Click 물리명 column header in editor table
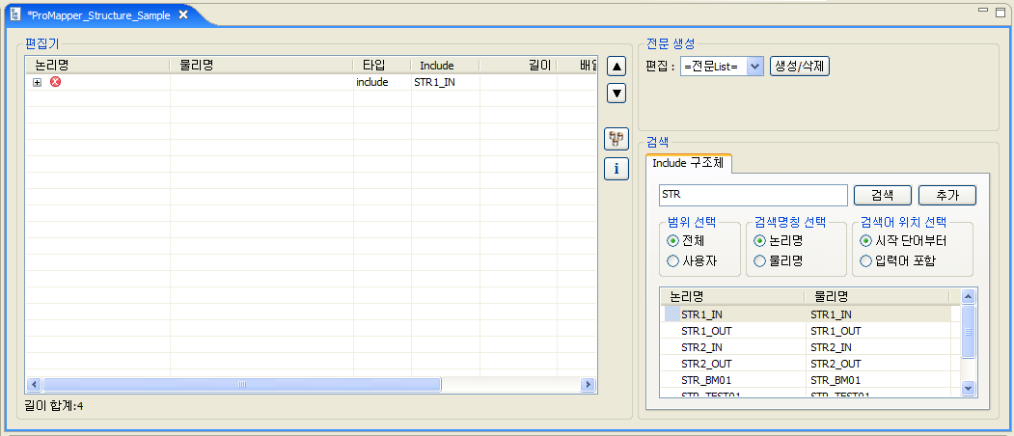Image resolution: width=1014 pixels, height=436 pixels. pyautogui.click(x=261, y=66)
